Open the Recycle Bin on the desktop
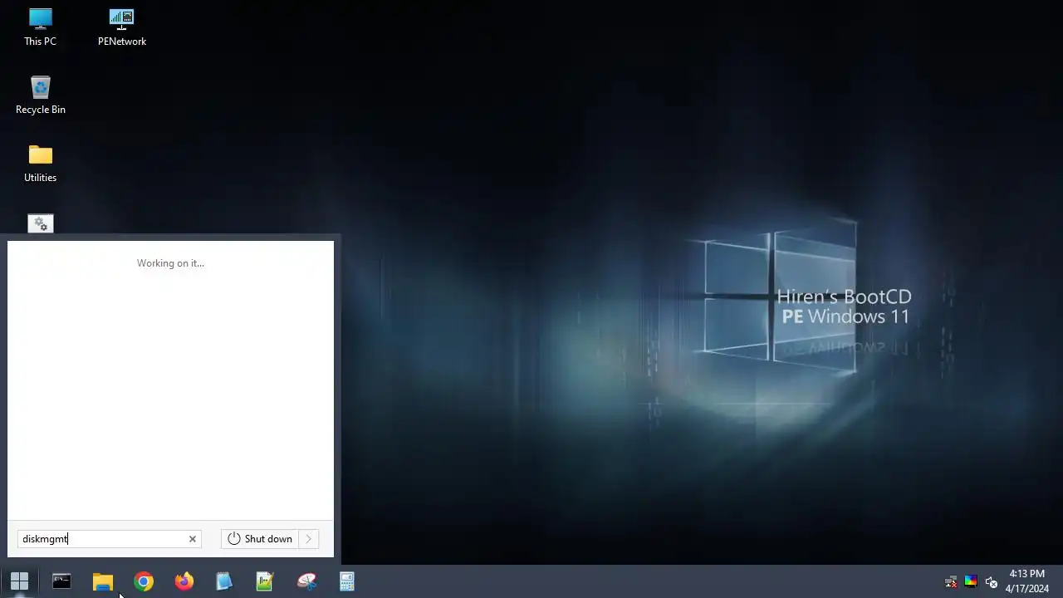 click(40, 95)
